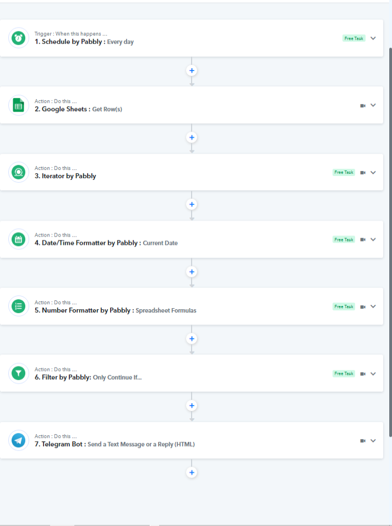Click the Free Task badge on trigger step
This screenshot has width=392, height=526.
(354, 39)
